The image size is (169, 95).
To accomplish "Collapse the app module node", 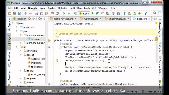I will click(x=13, y=23).
